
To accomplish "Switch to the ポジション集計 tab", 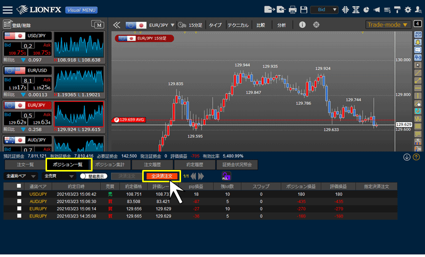I will [x=110, y=165].
